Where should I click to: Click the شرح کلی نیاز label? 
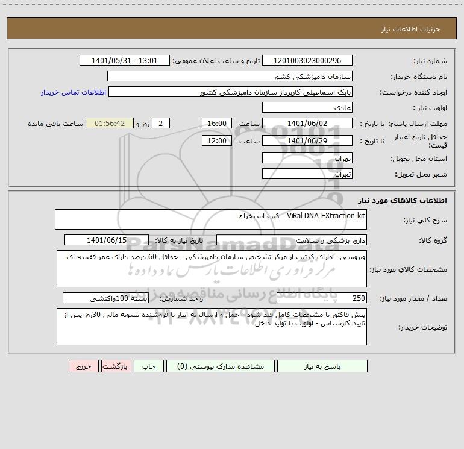tap(425, 220)
